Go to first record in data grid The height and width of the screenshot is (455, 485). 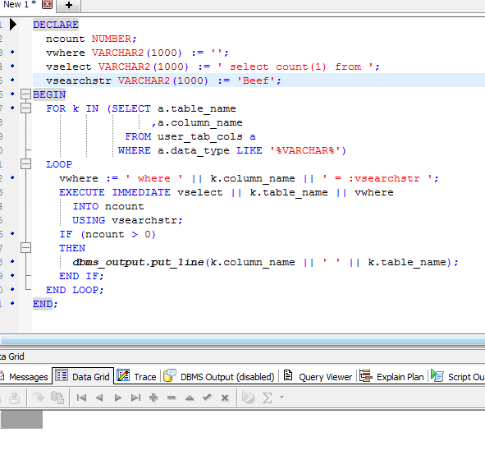click(81, 398)
